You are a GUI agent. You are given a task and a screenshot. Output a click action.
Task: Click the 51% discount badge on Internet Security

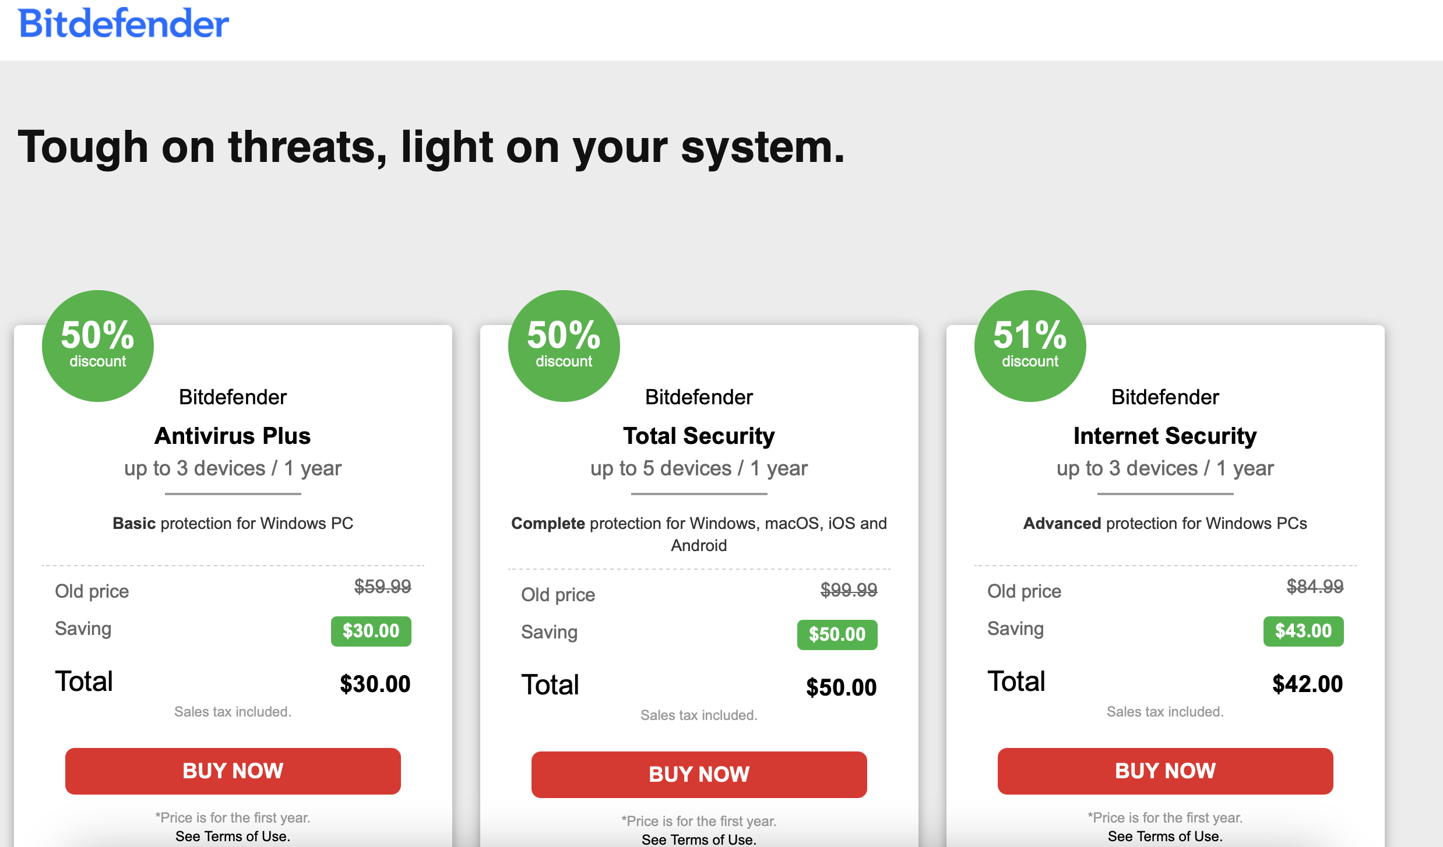pyautogui.click(x=1030, y=345)
